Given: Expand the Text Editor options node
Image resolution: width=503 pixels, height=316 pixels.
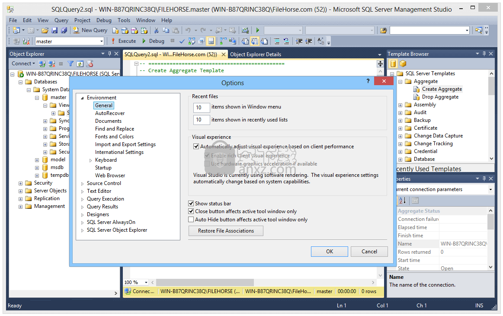Looking at the screenshot, I should point(83,192).
